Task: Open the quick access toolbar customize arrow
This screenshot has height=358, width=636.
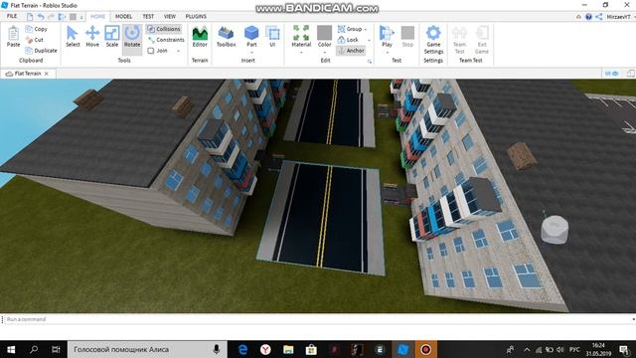Action: 81,17
